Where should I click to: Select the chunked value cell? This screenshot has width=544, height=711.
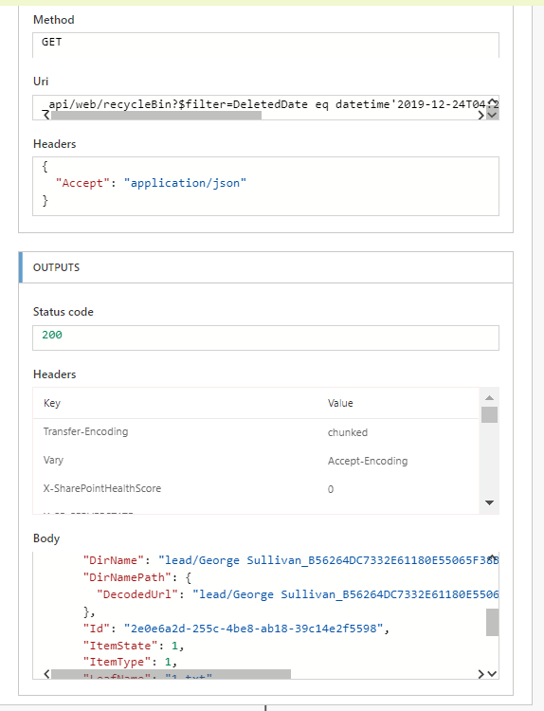coord(348,432)
